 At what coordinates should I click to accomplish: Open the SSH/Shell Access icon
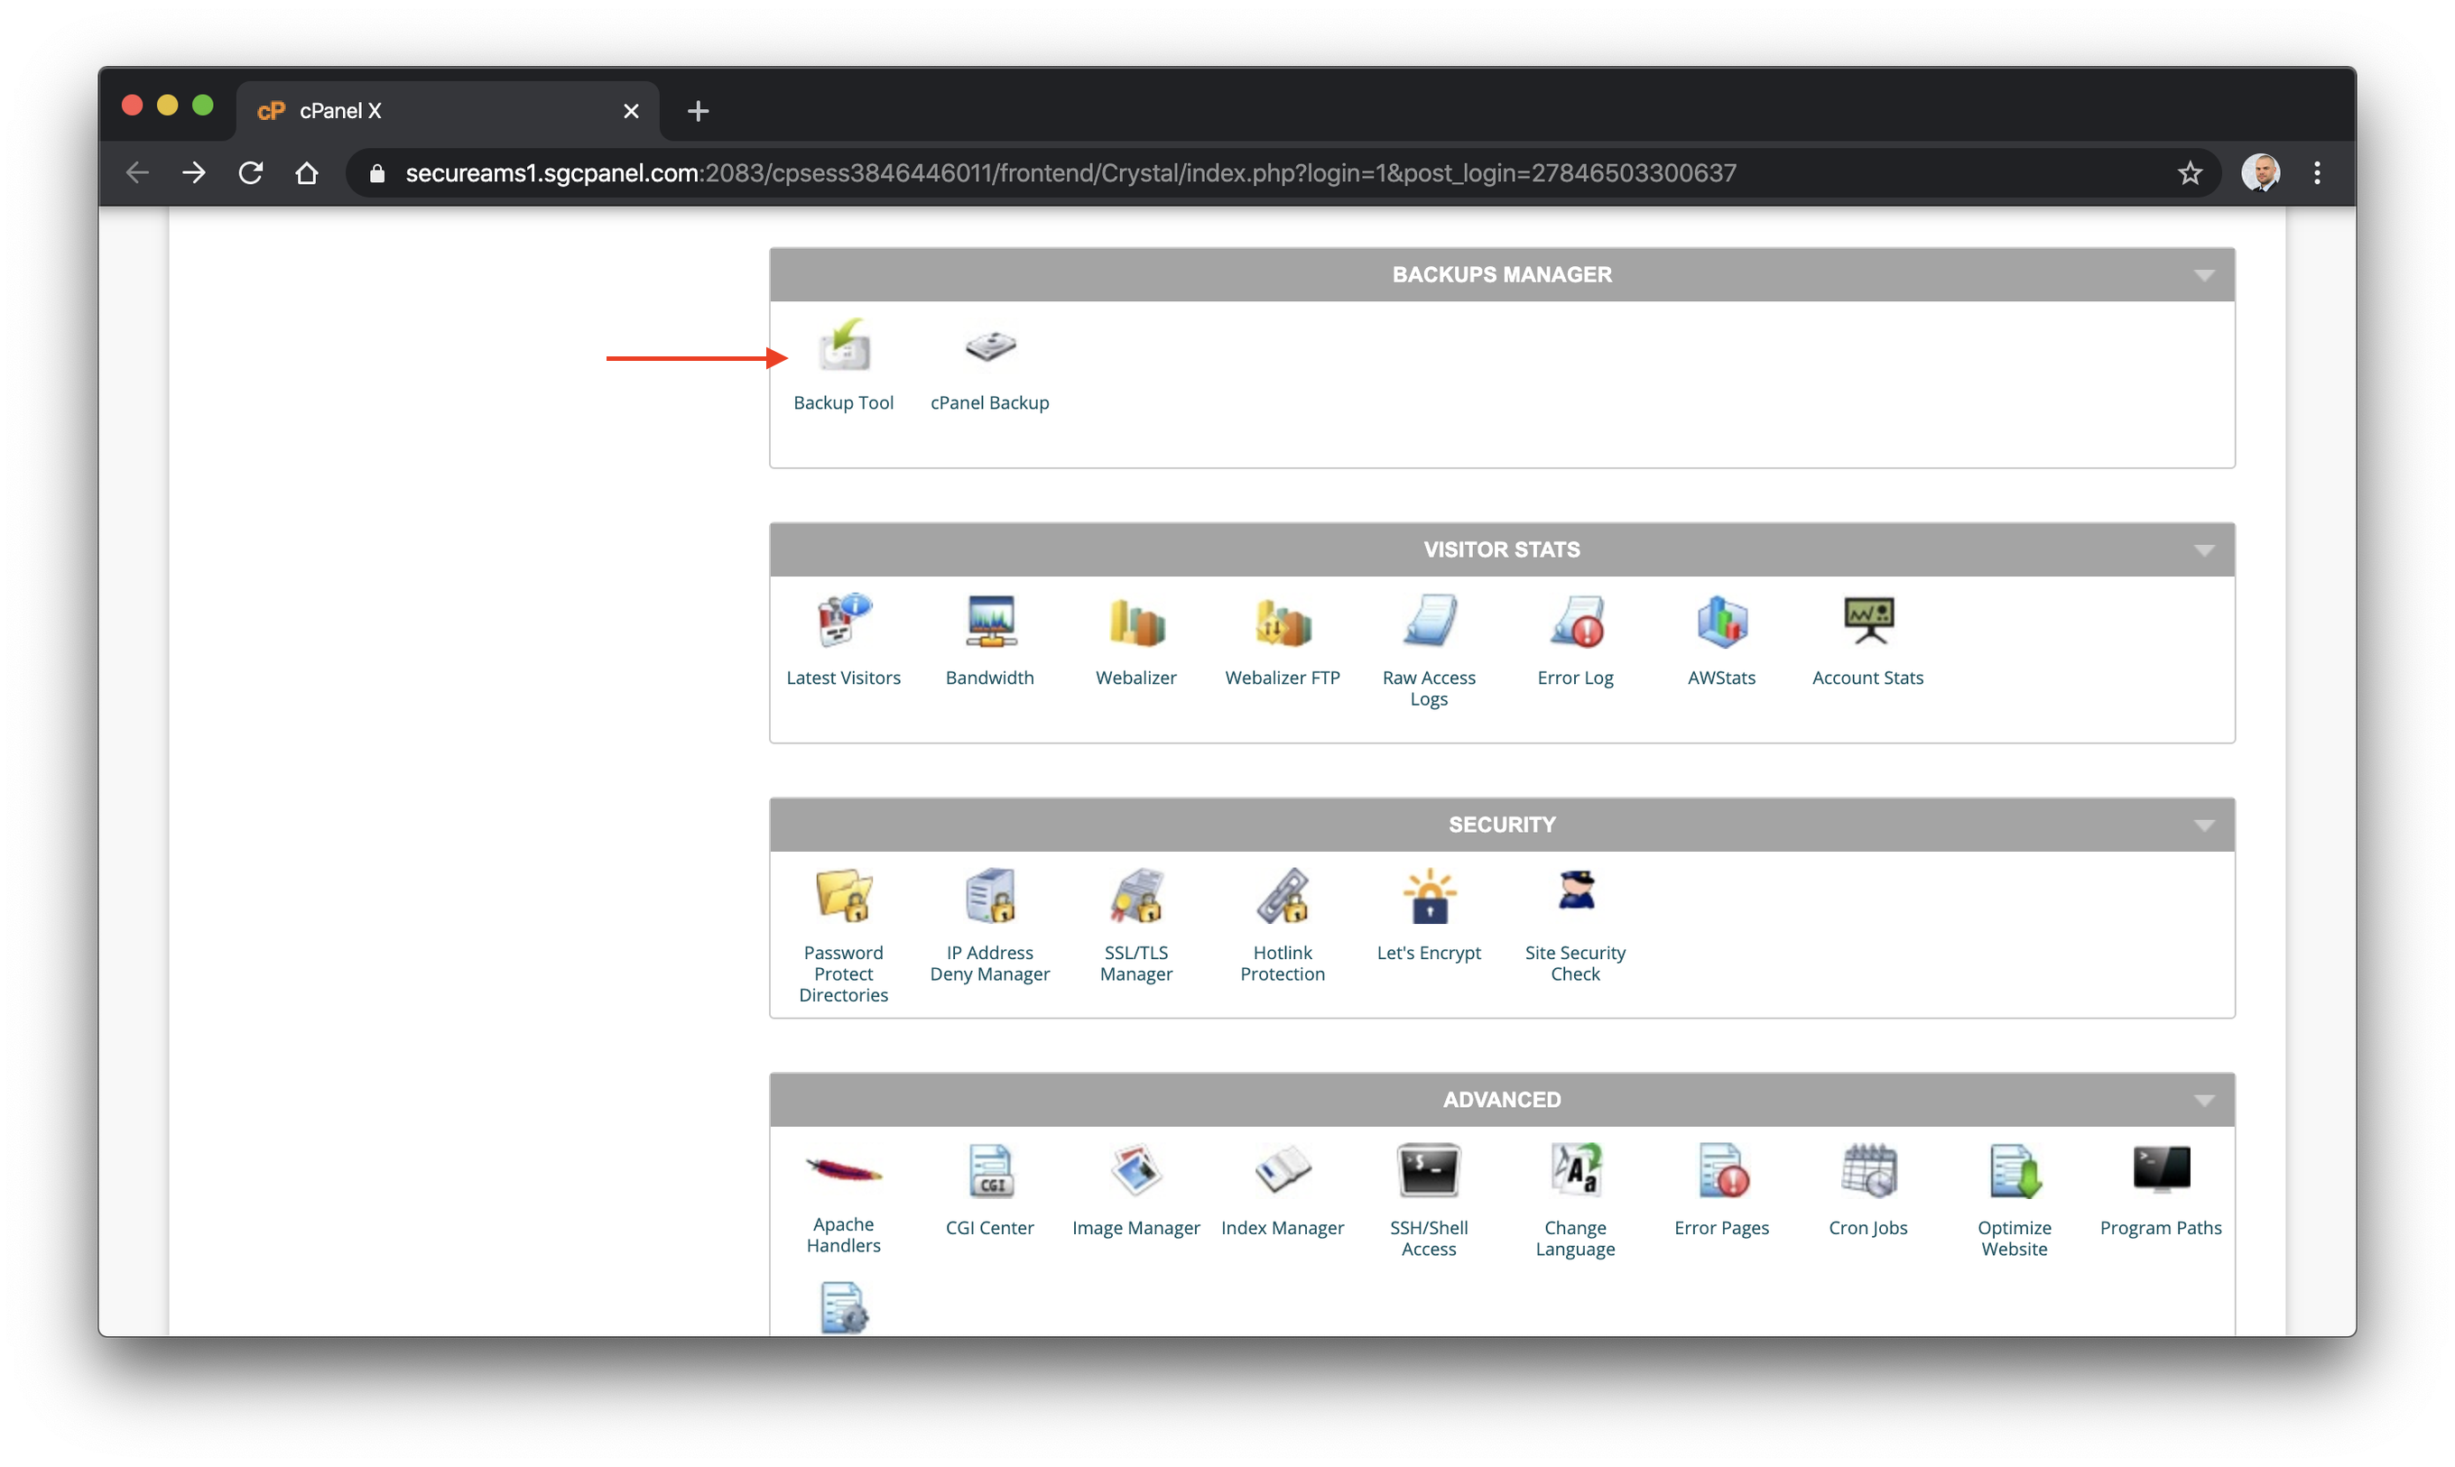(1429, 1170)
